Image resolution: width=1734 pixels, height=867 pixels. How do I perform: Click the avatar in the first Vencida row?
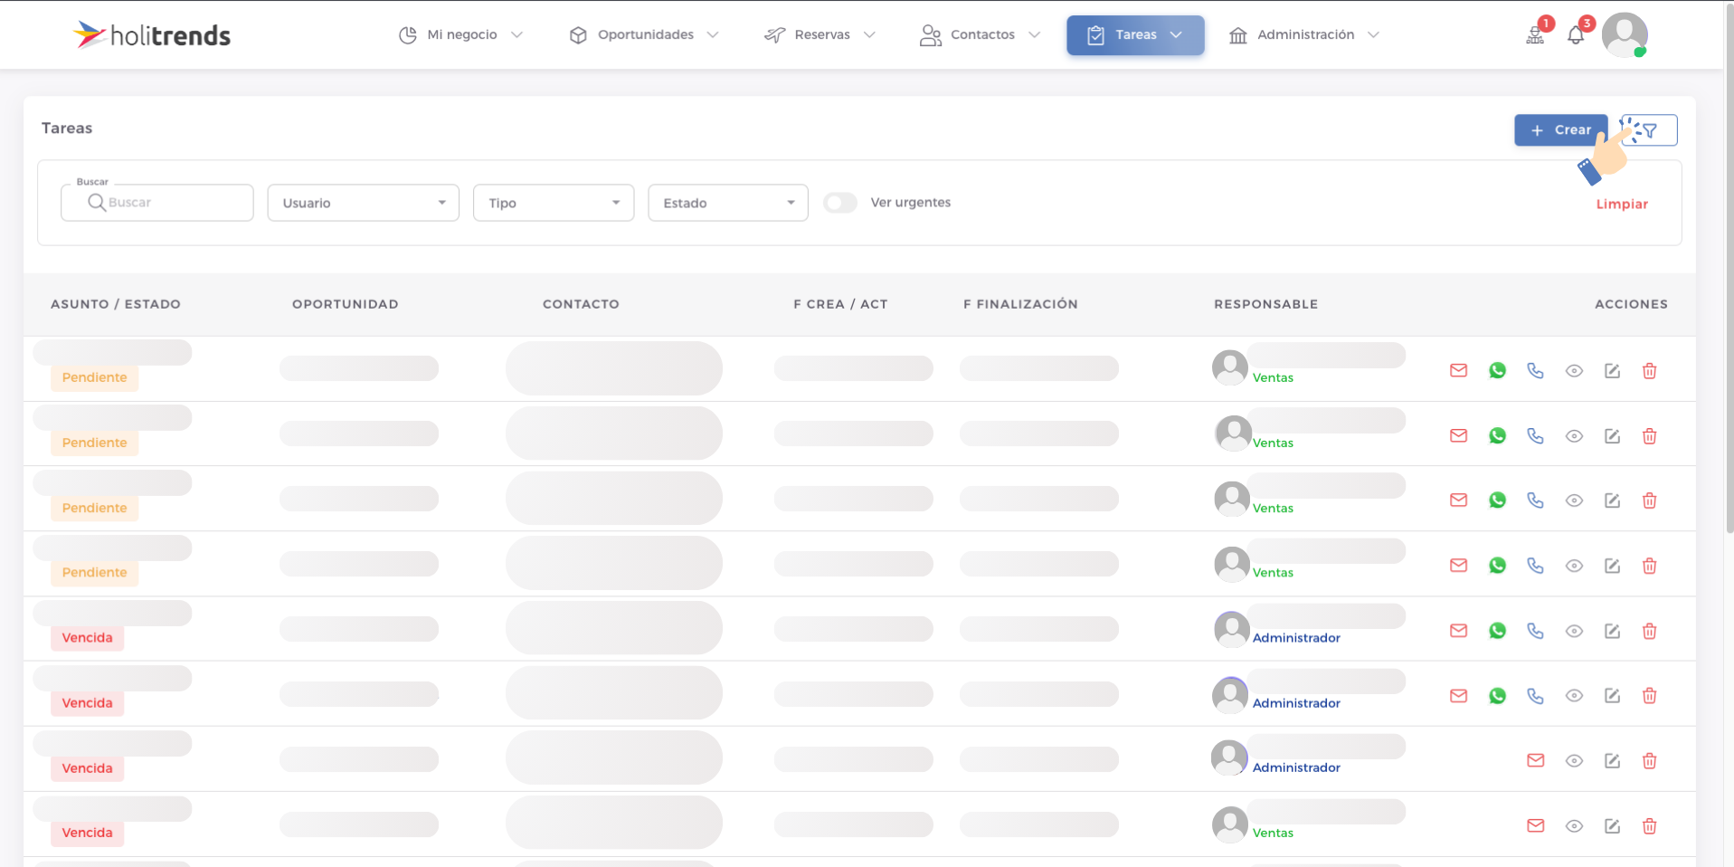1232,630
